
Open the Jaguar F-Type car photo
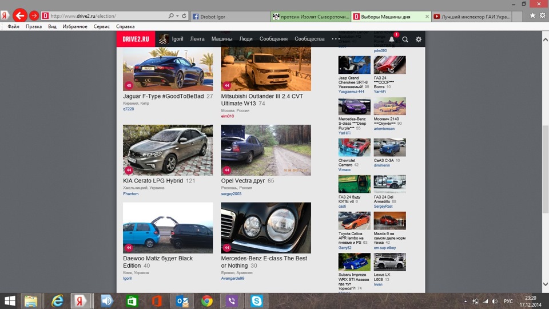click(168, 69)
